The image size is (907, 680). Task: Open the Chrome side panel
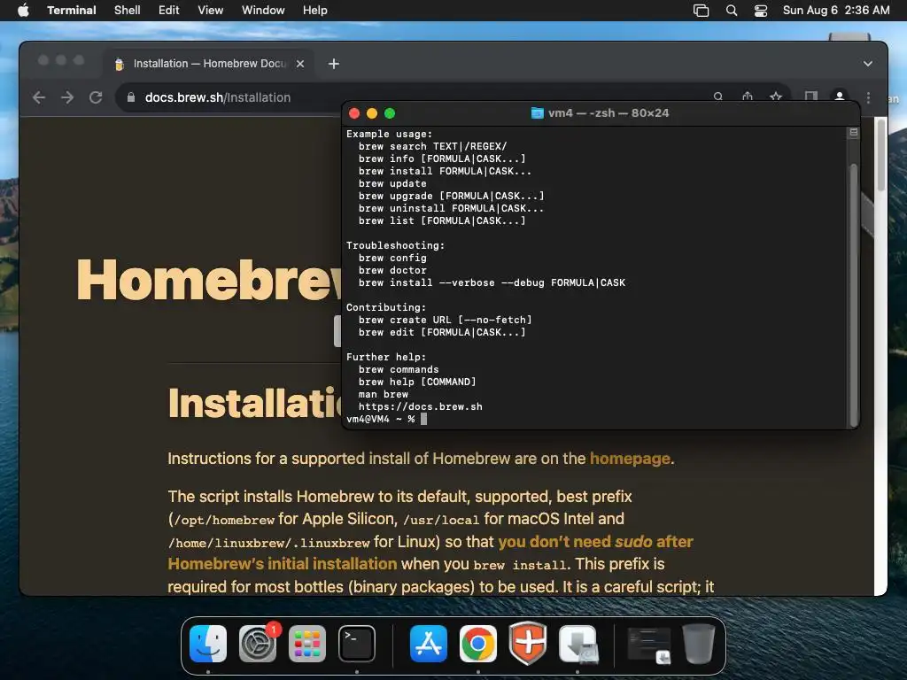[811, 97]
